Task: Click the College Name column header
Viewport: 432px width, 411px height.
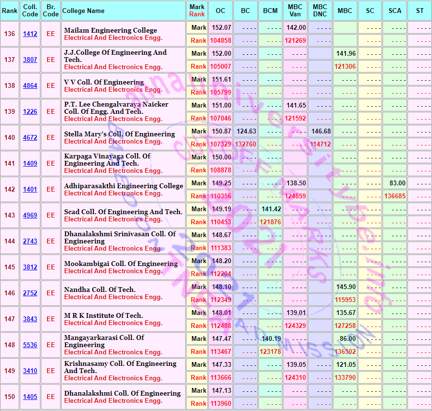Action: coord(123,11)
